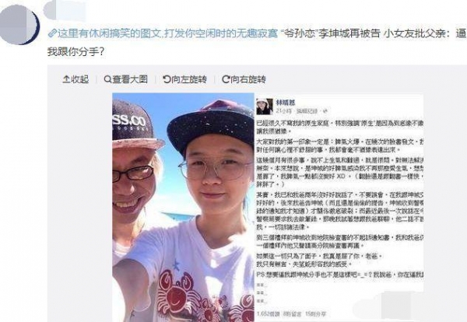
Task: Click the chain link icon before the post text
Action: pyautogui.click(x=52, y=33)
